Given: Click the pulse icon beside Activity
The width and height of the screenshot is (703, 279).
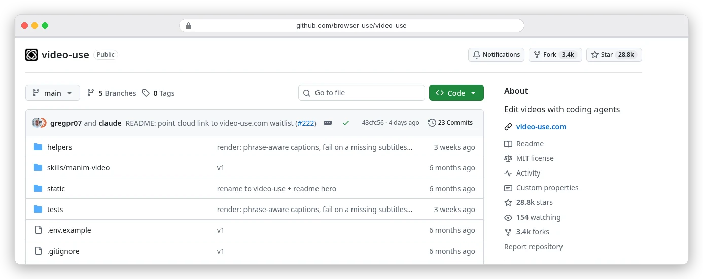Looking at the screenshot, I should 508,173.
